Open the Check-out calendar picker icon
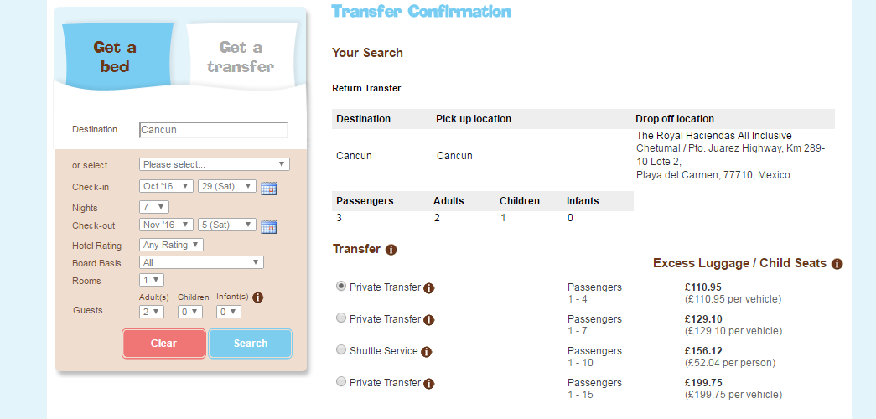This screenshot has width=876, height=419. click(268, 226)
